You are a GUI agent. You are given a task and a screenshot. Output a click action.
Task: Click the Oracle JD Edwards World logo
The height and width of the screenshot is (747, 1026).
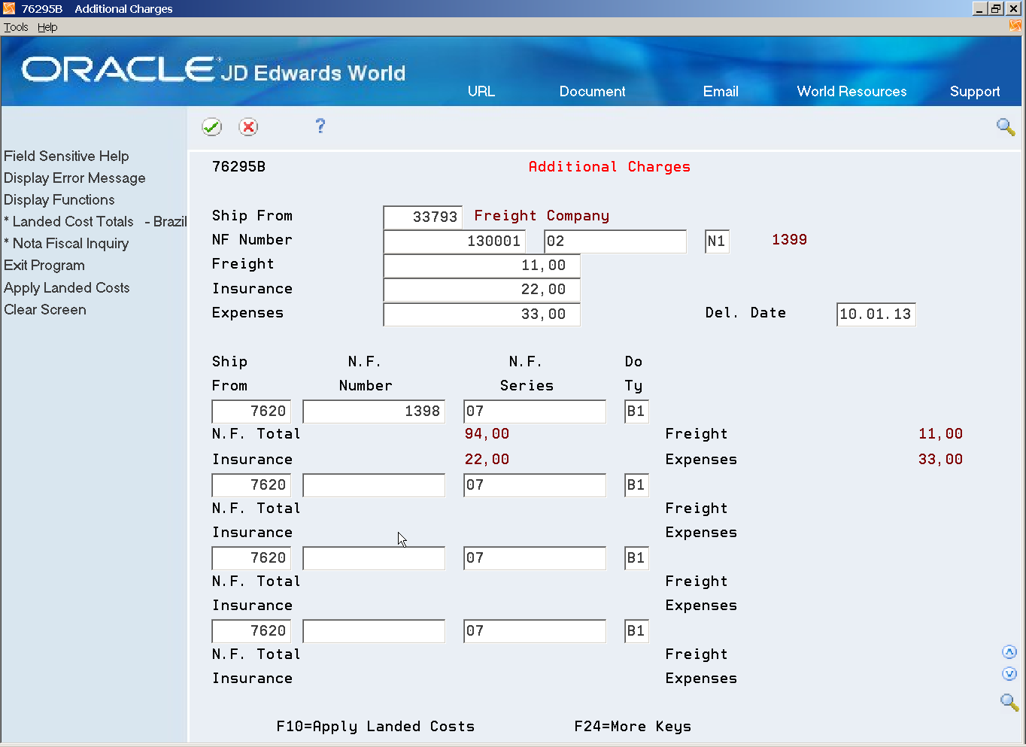pos(214,70)
